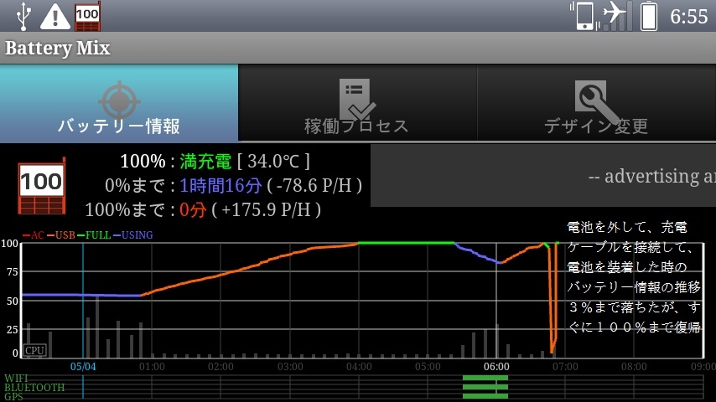Tap the large red 100 battery icon
Screen dimensions: 716x402
coord(42,186)
